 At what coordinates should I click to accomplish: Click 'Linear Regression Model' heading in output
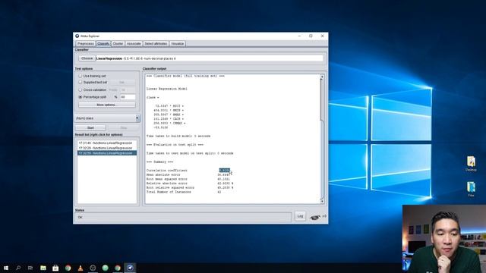[167, 89]
